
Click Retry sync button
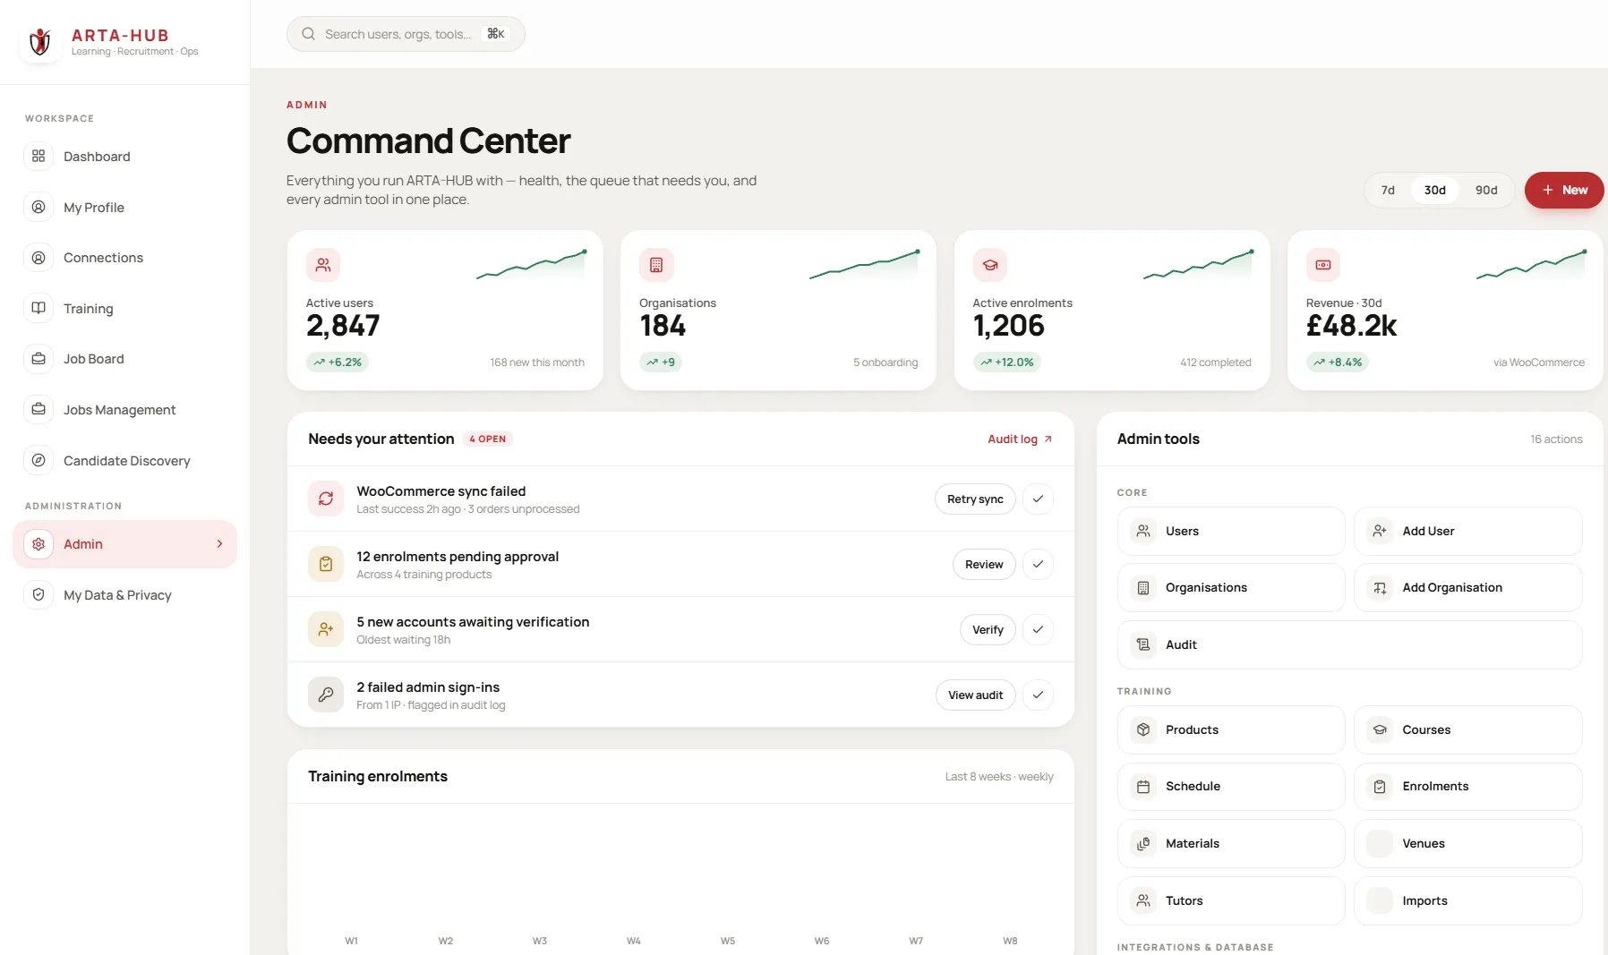coord(975,499)
